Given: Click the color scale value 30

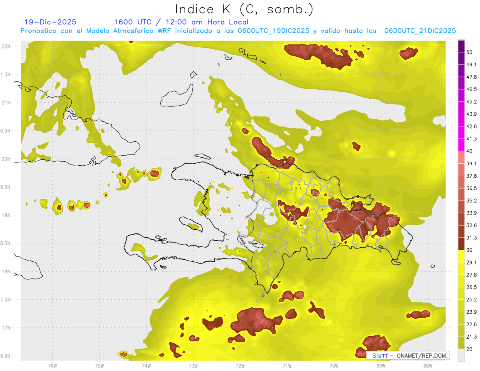Looking at the screenshot, I should [470, 250].
